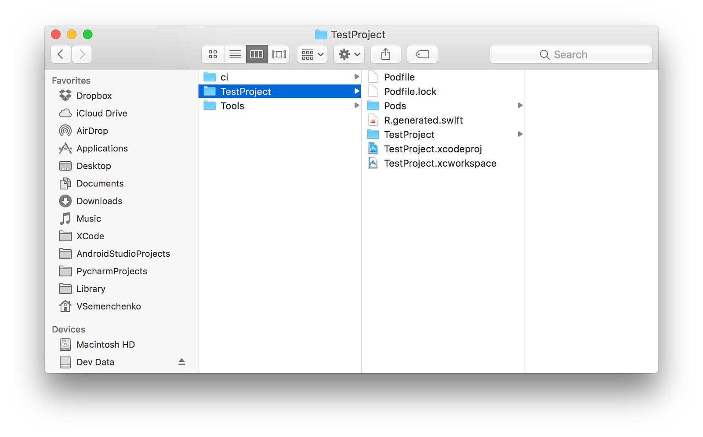
Task: Expand the TestProject subfolder arrow in second column
Action: (x=520, y=134)
